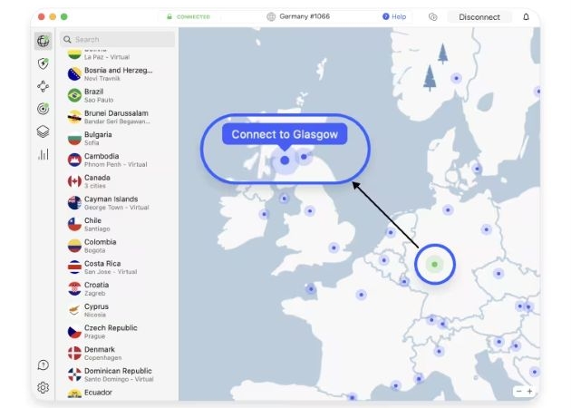The height and width of the screenshot is (408, 571).
Task: Click the Disconnect button
Action: pyautogui.click(x=479, y=16)
